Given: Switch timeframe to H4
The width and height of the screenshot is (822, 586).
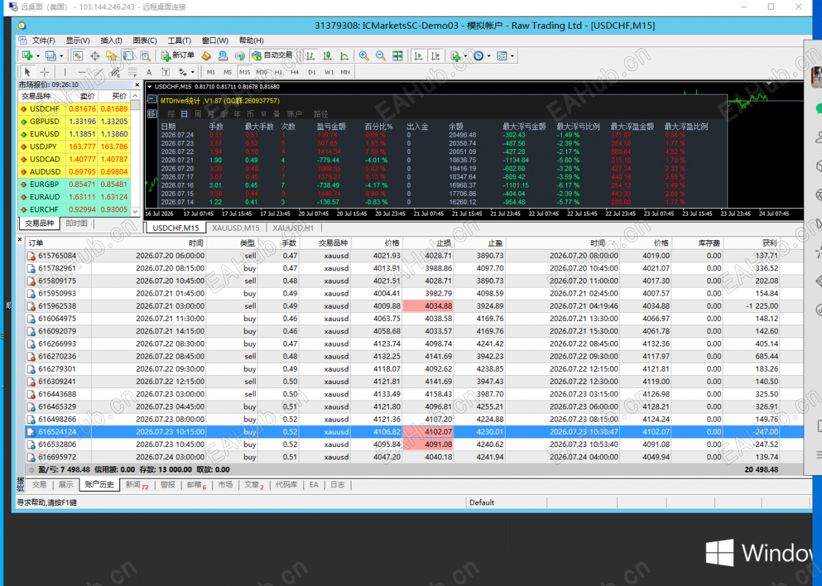Looking at the screenshot, I should pyautogui.click(x=295, y=72).
